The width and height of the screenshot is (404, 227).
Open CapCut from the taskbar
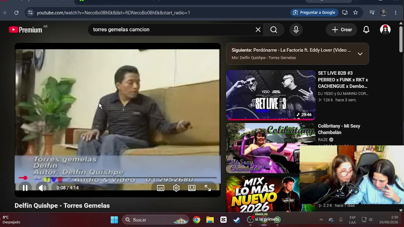223,220
